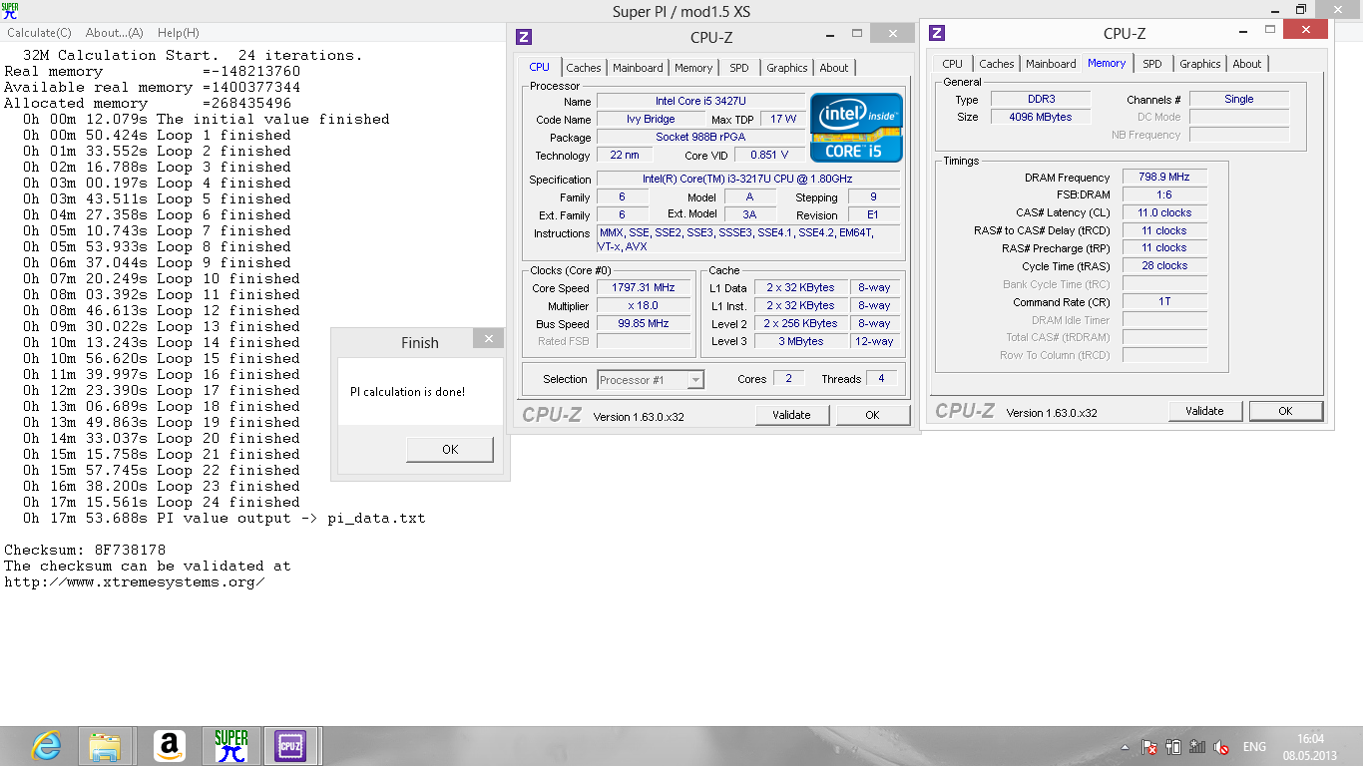
Task: Click the 99.85 MHz bus speed value
Action: [644, 324]
